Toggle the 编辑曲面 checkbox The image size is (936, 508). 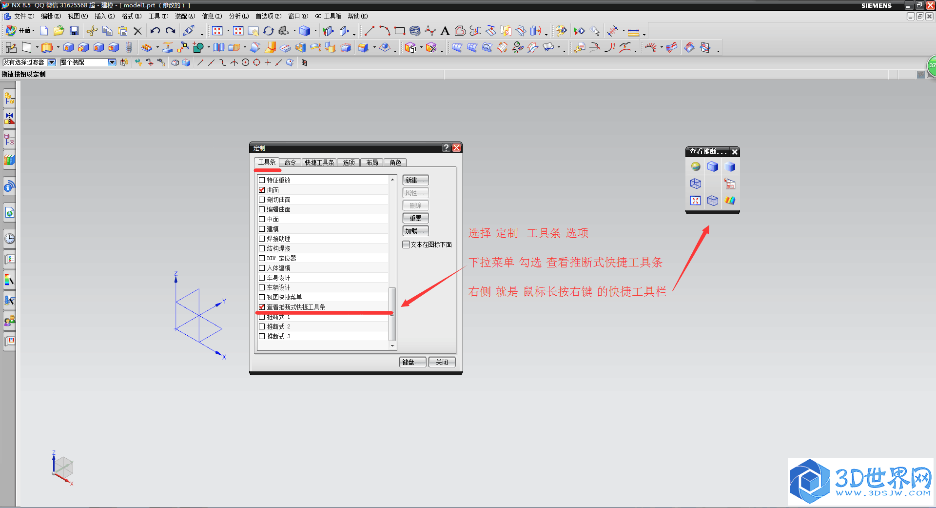262,209
